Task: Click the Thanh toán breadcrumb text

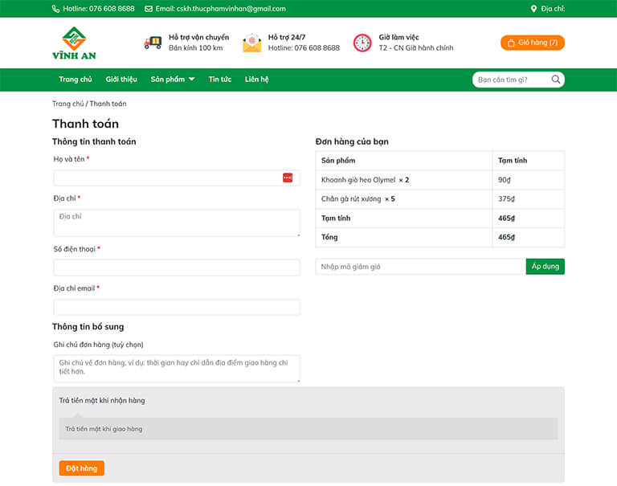Action: pyautogui.click(x=108, y=104)
